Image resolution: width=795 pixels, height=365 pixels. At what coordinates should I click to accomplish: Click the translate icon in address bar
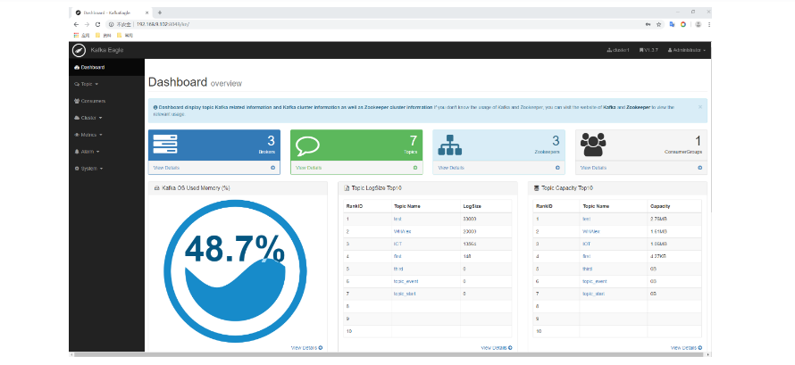pos(672,24)
